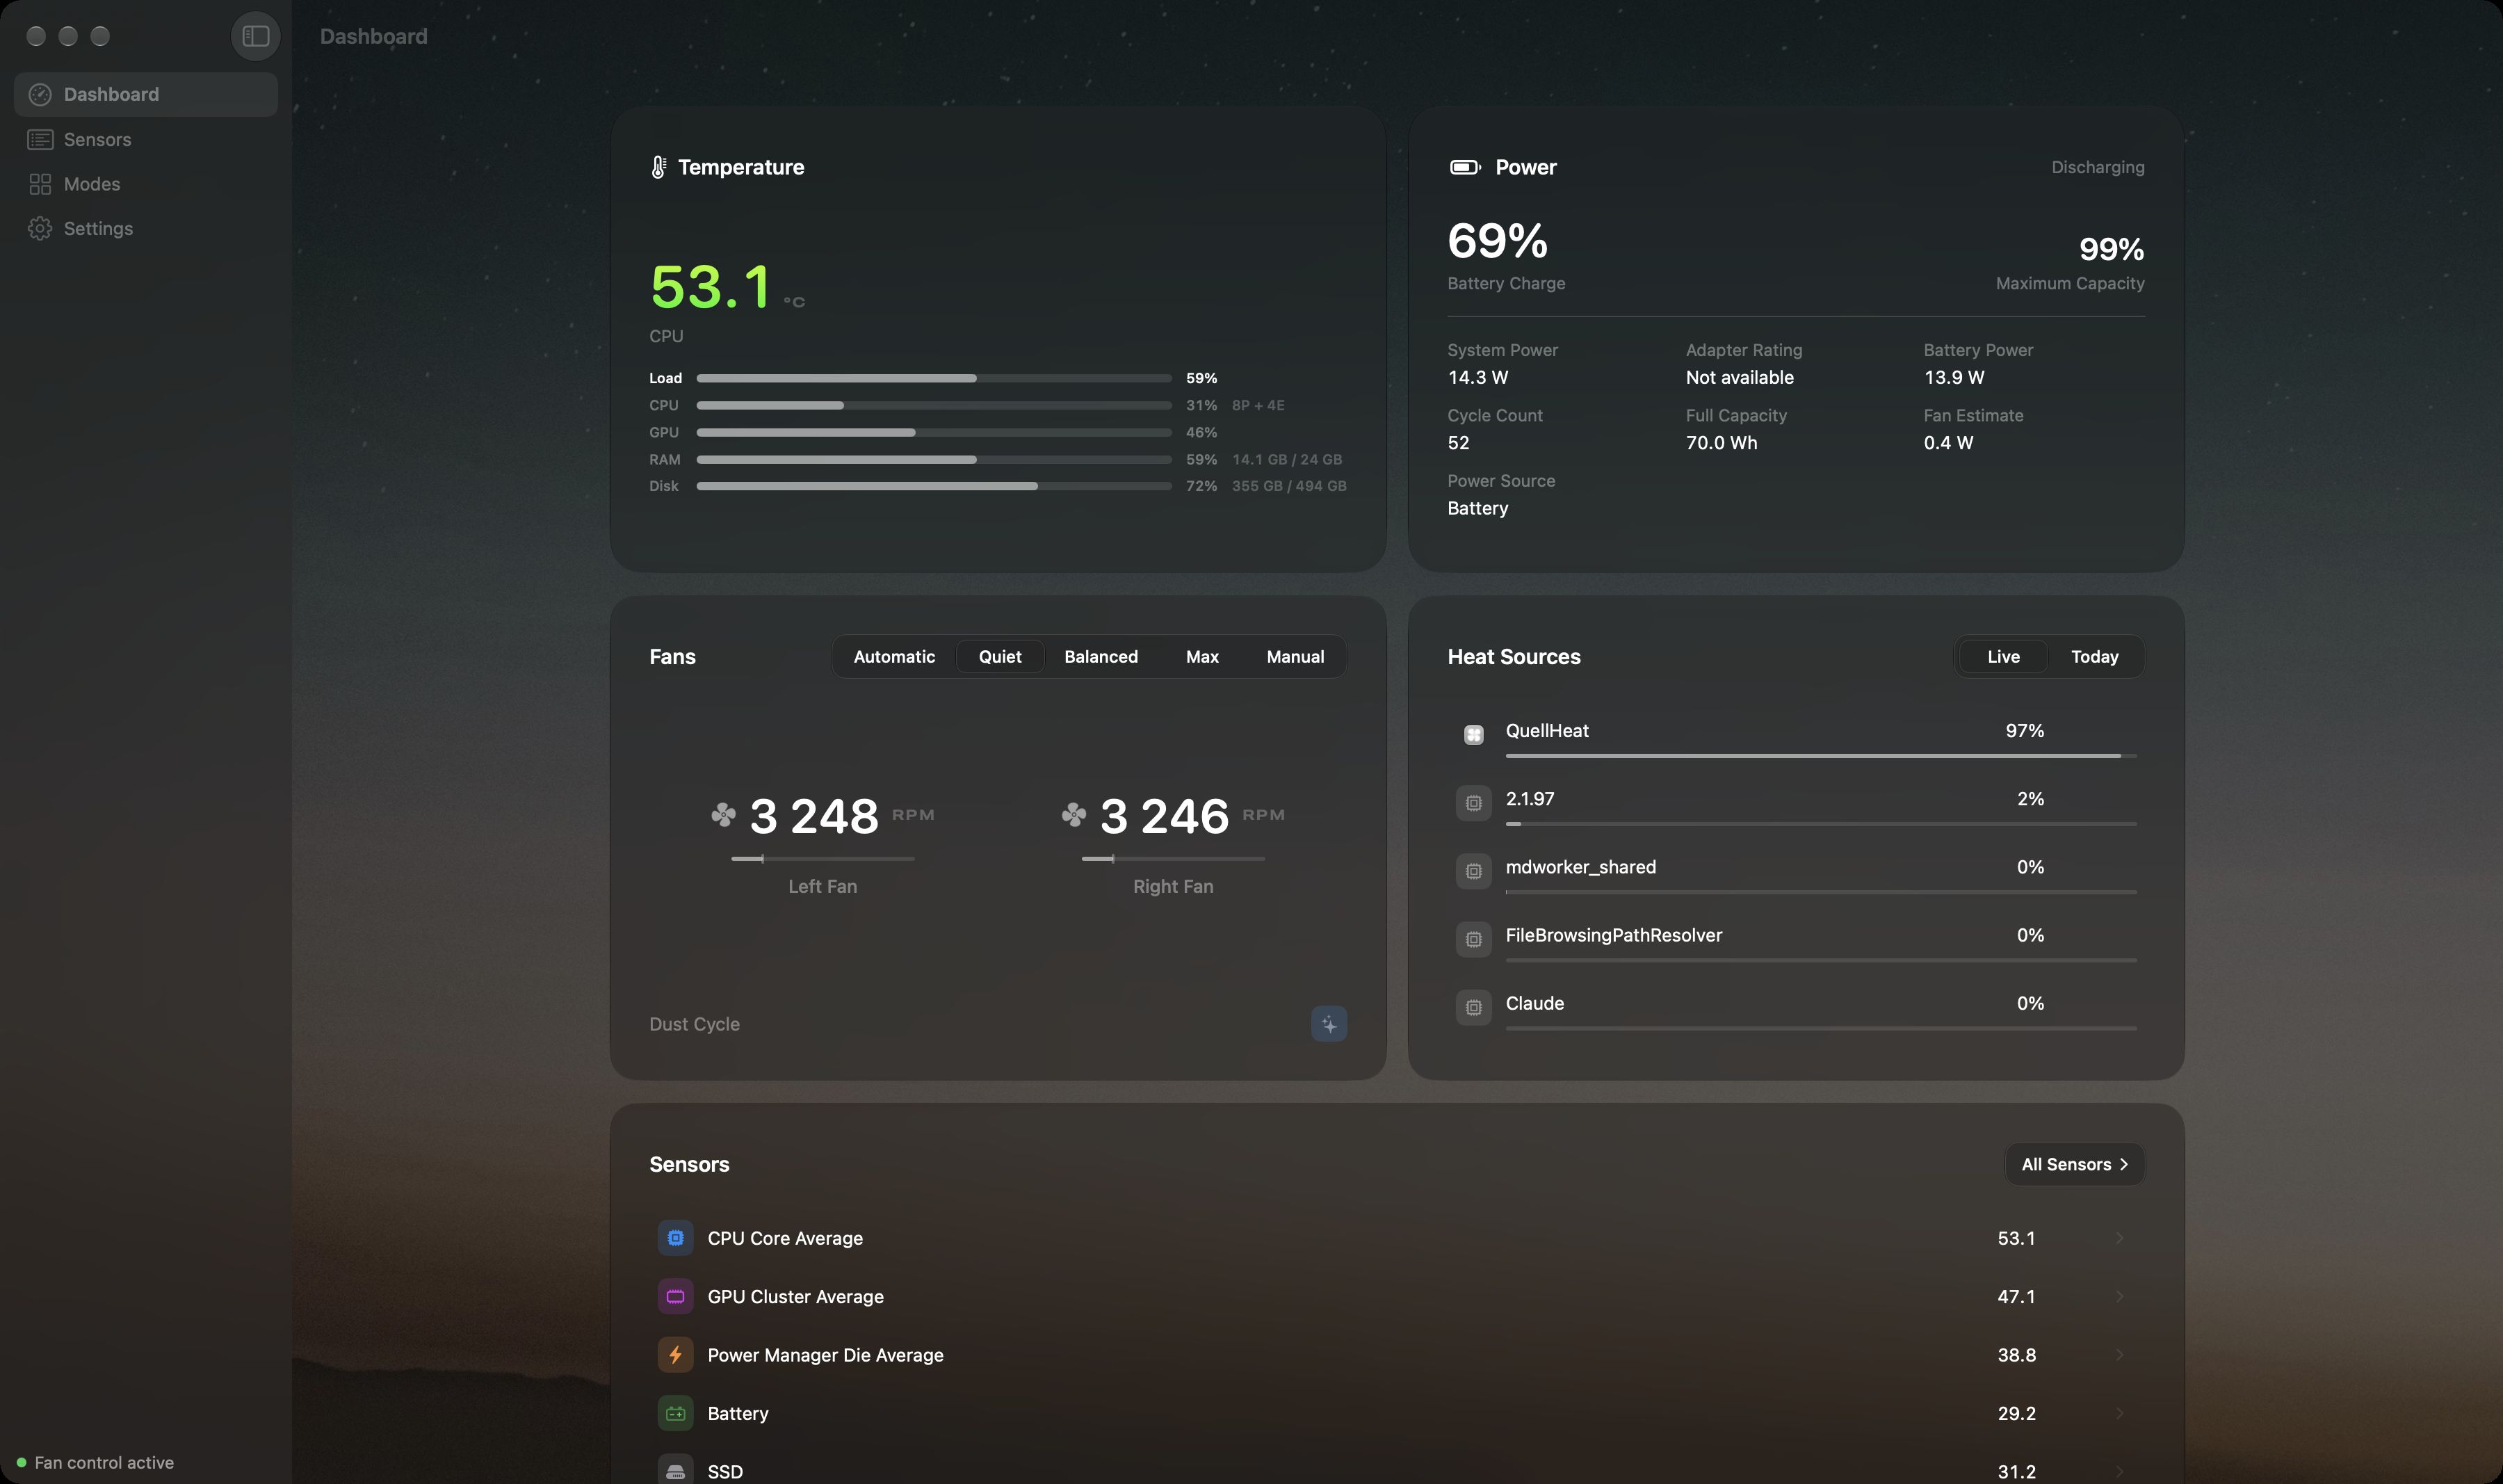This screenshot has height=1484, width=2503.
Task: Toggle the sidebar with the panel icon
Action: point(256,36)
